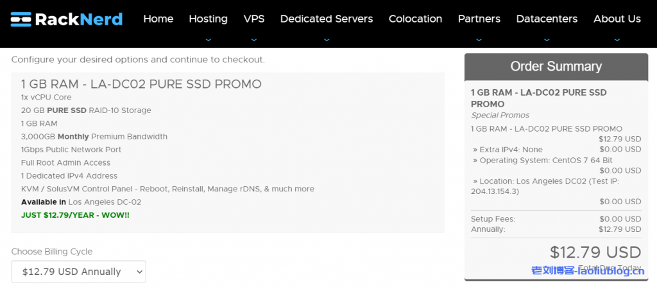Expand the chevron under VPS

(x=254, y=39)
